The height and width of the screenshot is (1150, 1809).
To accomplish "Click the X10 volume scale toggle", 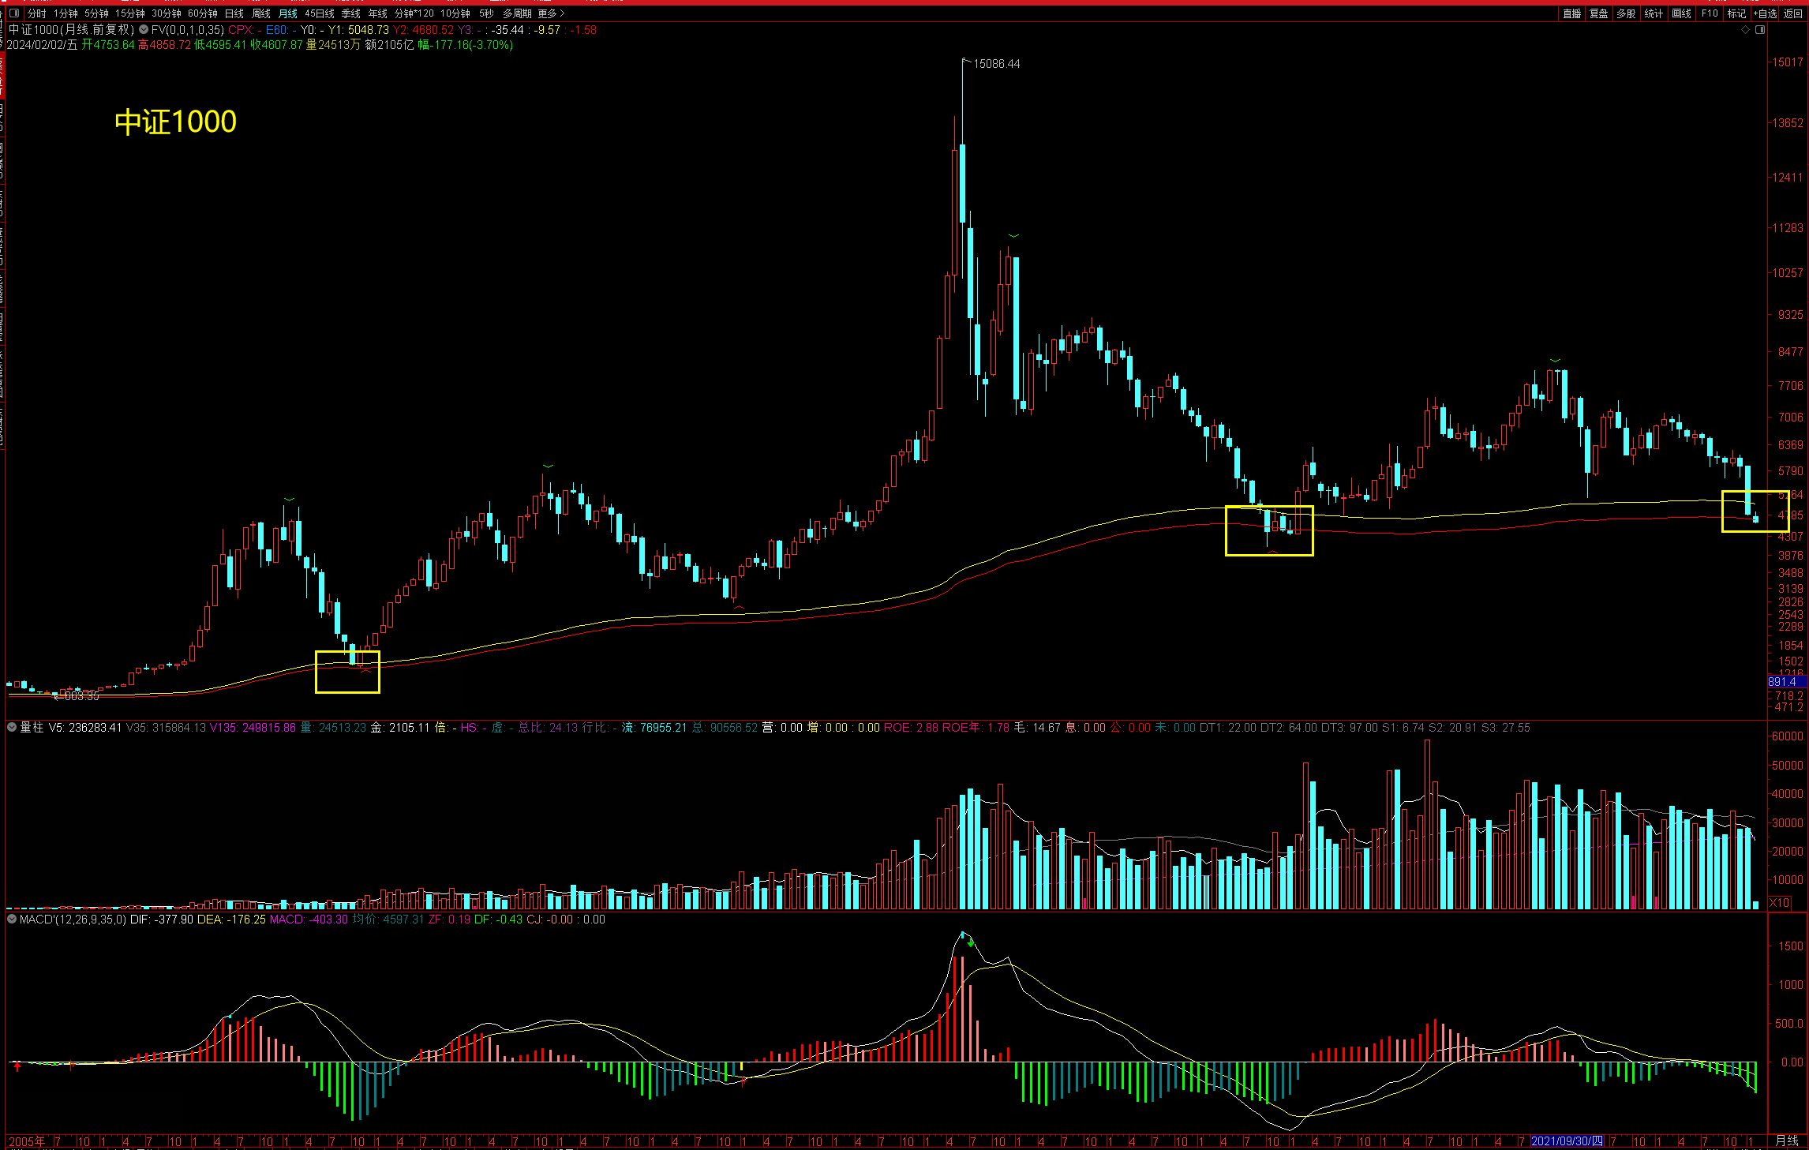I will [x=1779, y=903].
